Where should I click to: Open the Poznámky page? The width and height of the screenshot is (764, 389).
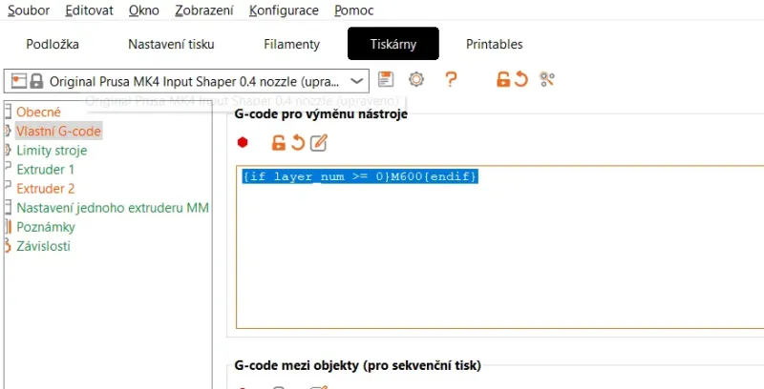coord(46,227)
